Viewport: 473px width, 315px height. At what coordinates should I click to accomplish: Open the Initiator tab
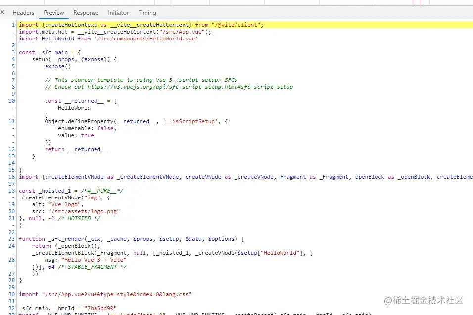118,13
